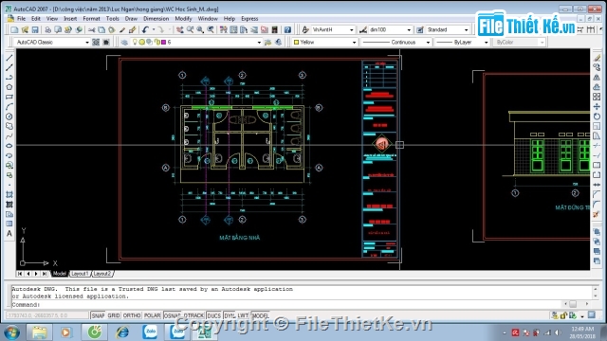Select the Copy Object modify tool

point(597,67)
